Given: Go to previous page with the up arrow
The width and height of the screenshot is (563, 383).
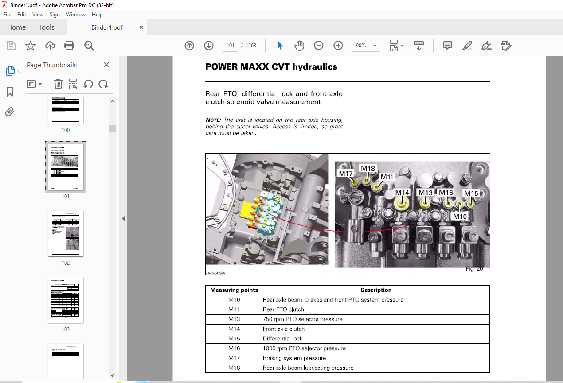Looking at the screenshot, I should [189, 46].
